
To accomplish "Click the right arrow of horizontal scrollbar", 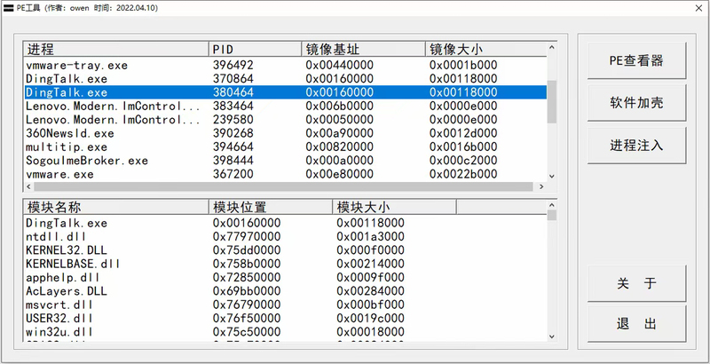I will click(541, 186).
